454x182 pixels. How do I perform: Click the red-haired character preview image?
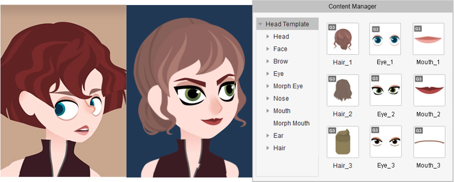[63, 91]
